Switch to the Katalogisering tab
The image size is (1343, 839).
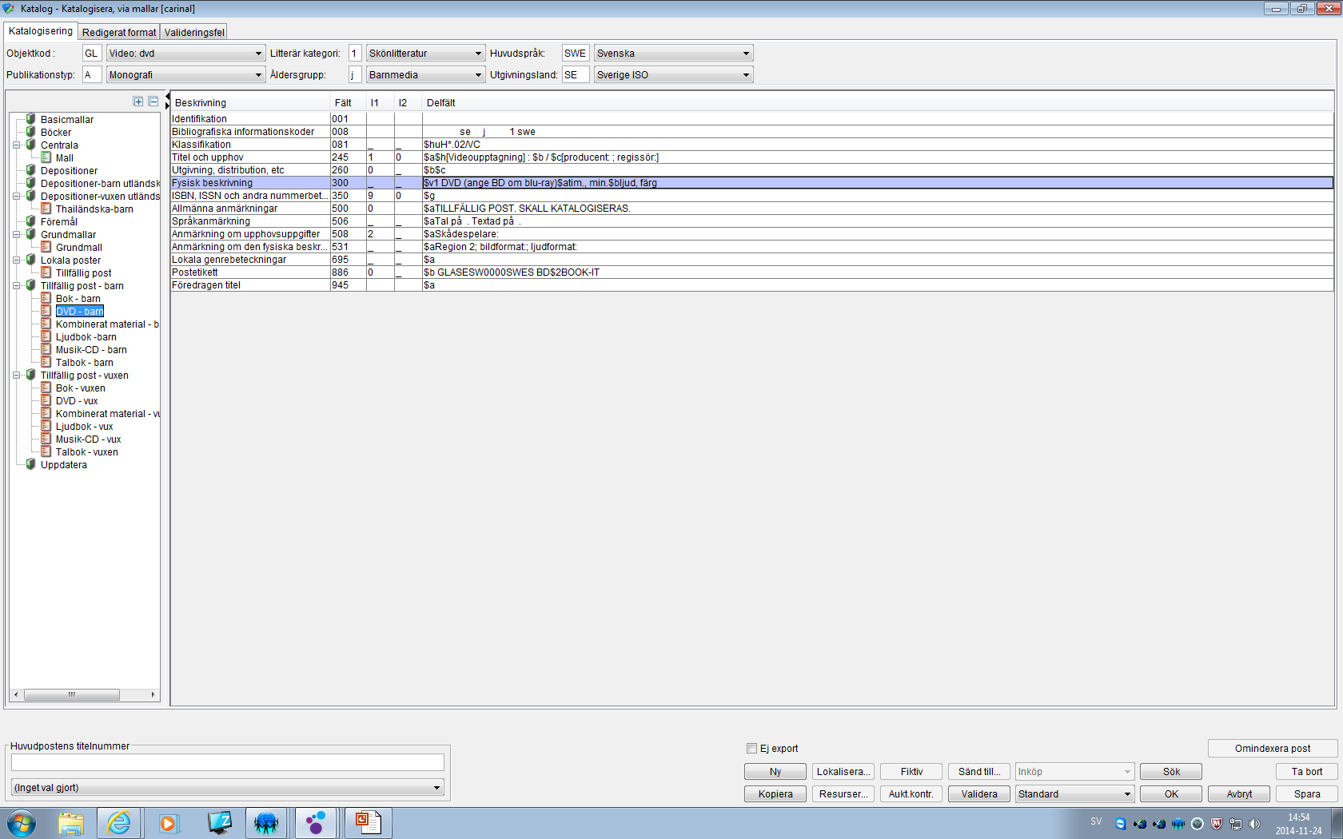(x=41, y=31)
